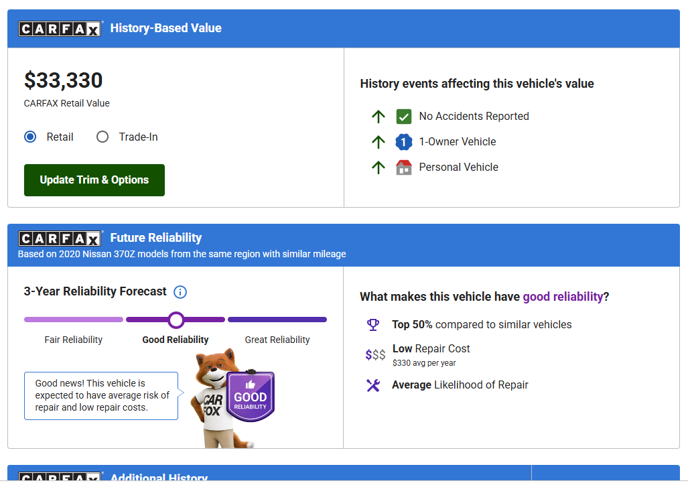Image resolution: width=688 pixels, height=483 pixels.
Task: Select the Trade-In radio button
Action: point(102,137)
